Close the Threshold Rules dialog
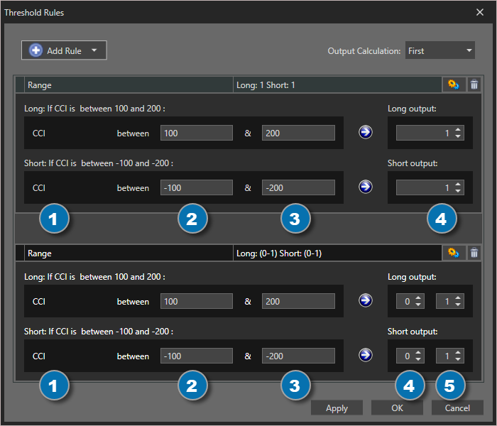497x426 pixels. pos(480,12)
